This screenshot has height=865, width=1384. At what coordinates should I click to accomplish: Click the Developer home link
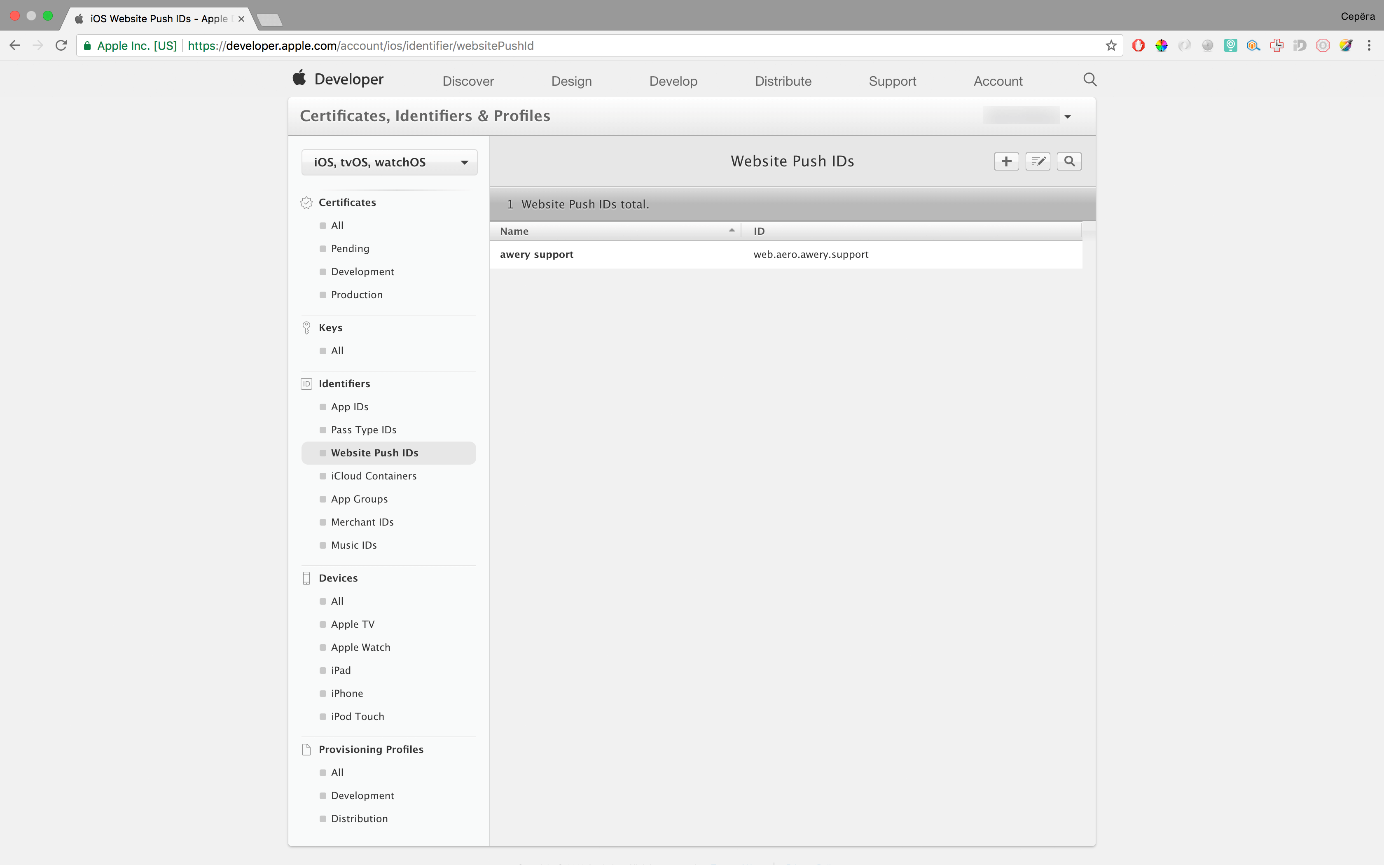coord(349,79)
